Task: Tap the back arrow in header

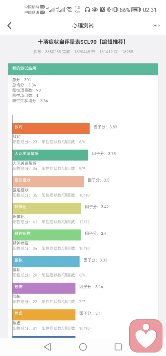Action: point(9,25)
